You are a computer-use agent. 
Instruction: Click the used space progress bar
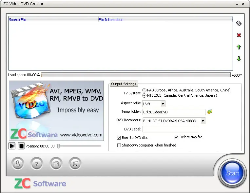click(136, 75)
